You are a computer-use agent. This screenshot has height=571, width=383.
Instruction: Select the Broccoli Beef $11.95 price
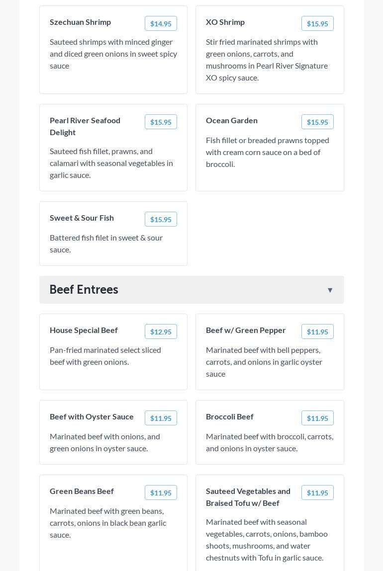(x=317, y=418)
